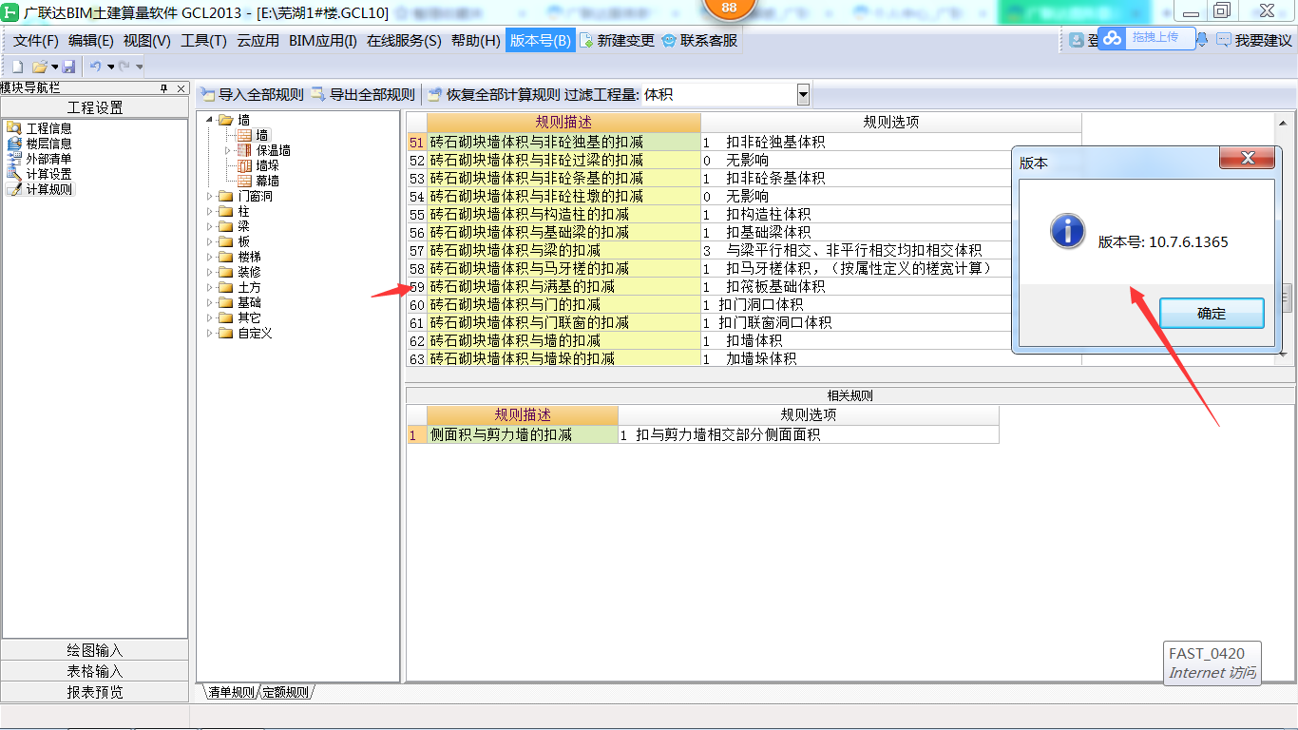
Task: Click 确定 in version dialog
Action: click(x=1212, y=314)
